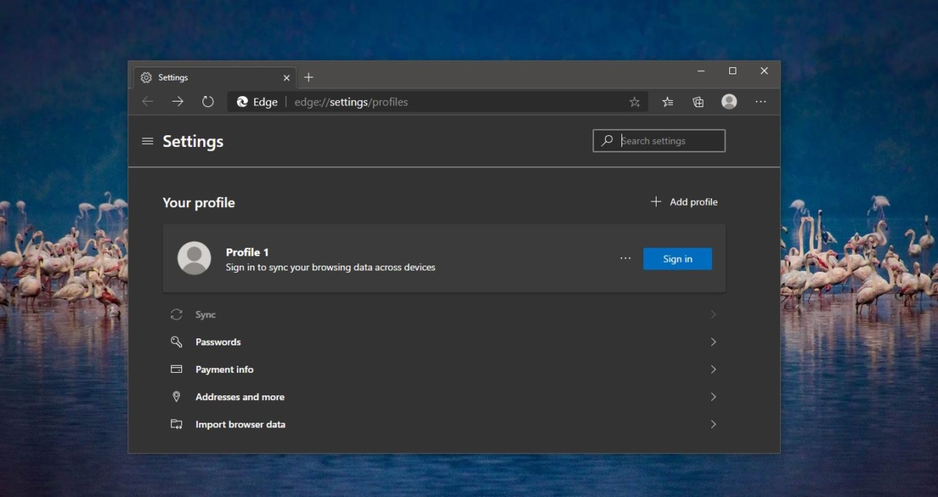The width and height of the screenshot is (938, 497).
Task: Click the Addresses location pin icon
Action: [176, 396]
